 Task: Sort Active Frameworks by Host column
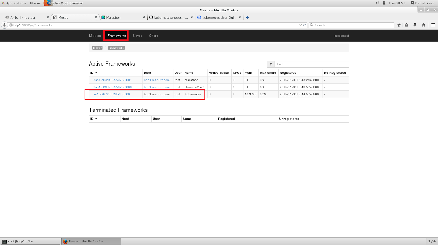tap(148, 73)
